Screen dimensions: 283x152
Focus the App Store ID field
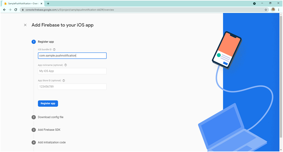pos(72,87)
